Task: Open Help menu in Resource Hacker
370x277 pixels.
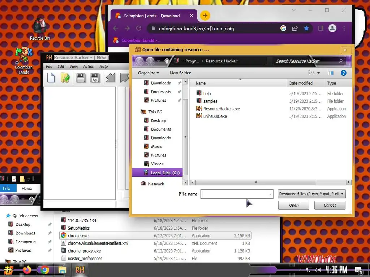Action: pyautogui.click(x=103, y=66)
